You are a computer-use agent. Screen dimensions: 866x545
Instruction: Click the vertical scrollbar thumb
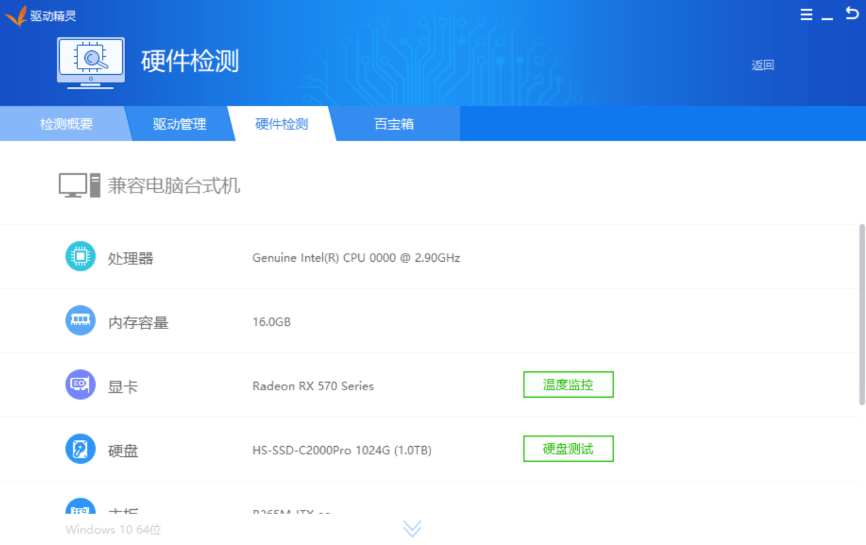point(862,315)
